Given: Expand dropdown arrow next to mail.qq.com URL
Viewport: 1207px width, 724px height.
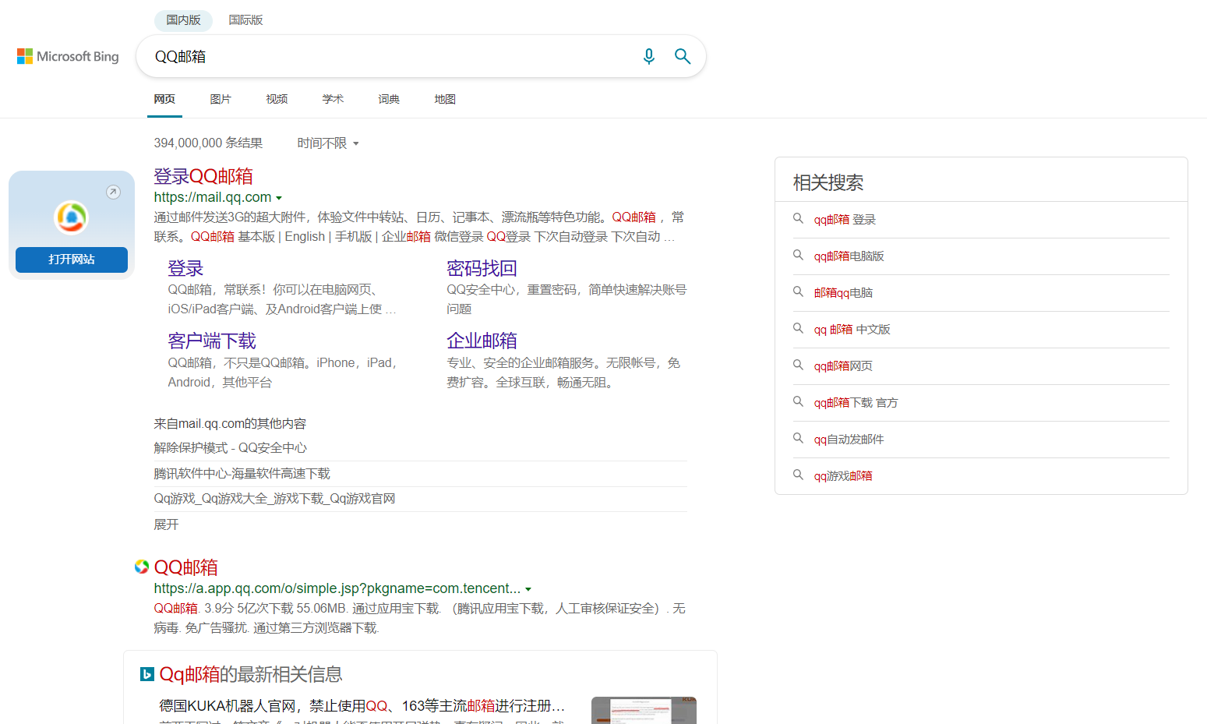Looking at the screenshot, I should (x=279, y=198).
